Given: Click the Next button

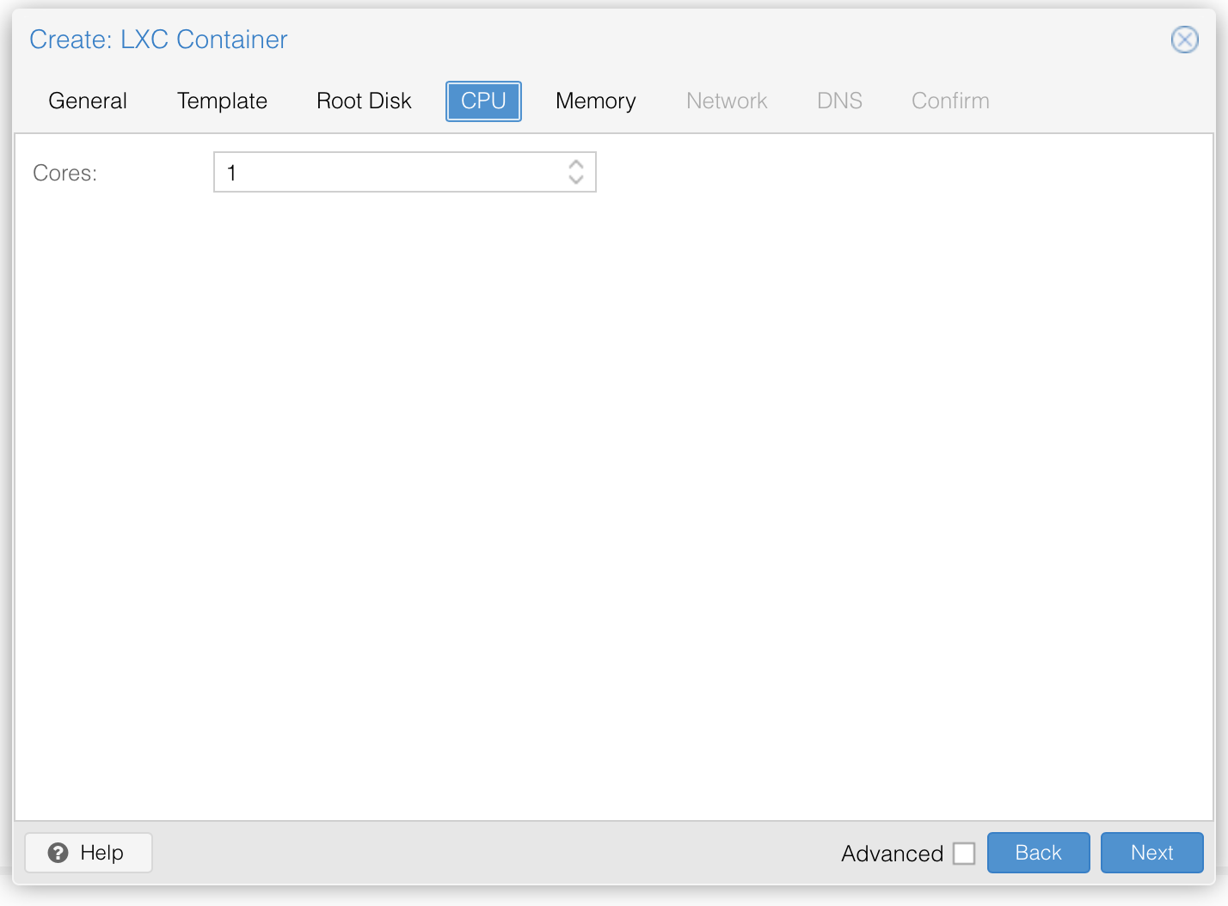Looking at the screenshot, I should (1151, 853).
